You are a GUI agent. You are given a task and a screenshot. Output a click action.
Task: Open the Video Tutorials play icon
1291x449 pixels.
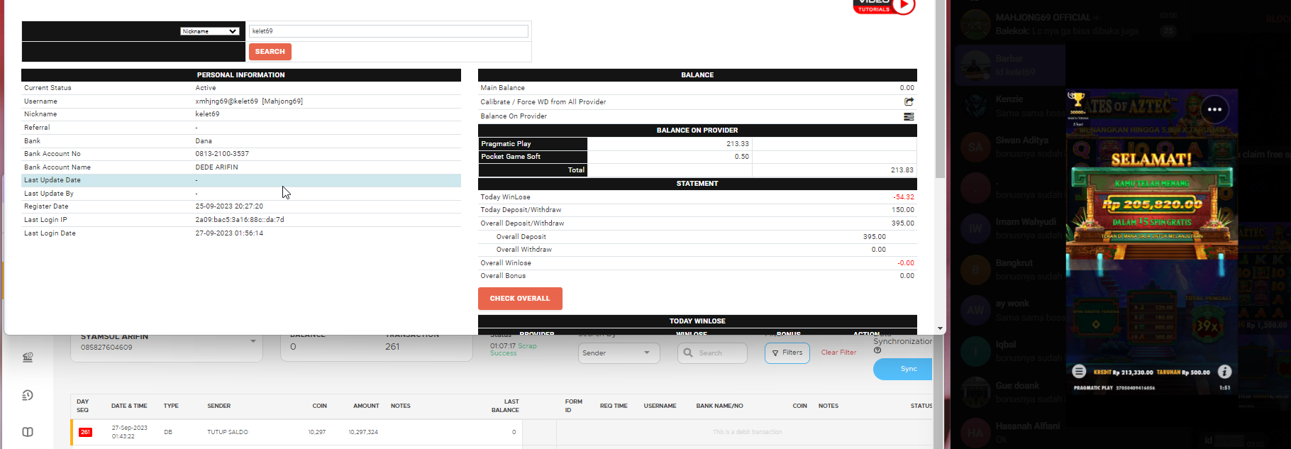[x=904, y=6]
